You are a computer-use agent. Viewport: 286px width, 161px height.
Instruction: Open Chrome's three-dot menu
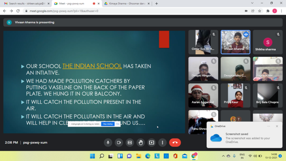[x=282, y=11]
